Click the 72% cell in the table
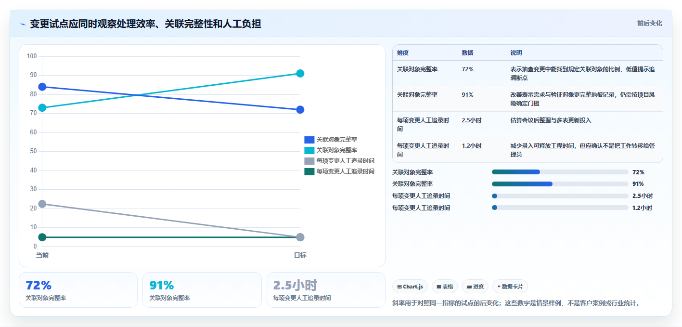Viewport: 682px width, 327px height. coord(467,69)
